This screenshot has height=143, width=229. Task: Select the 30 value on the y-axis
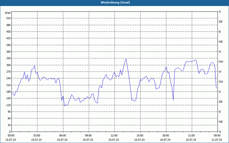point(9,125)
